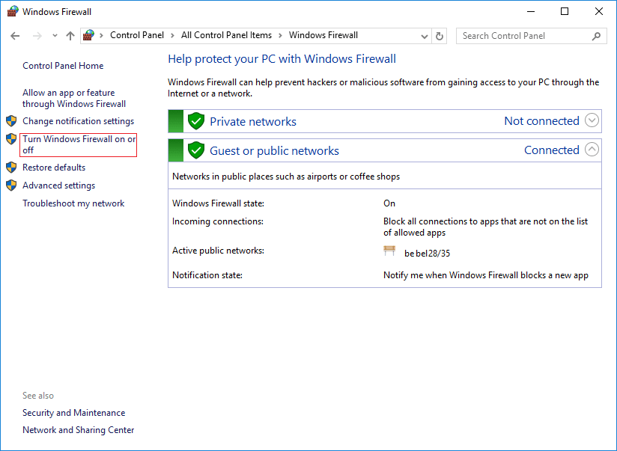Click Restore defaults link
Image resolution: width=617 pixels, height=451 pixels.
click(54, 168)
